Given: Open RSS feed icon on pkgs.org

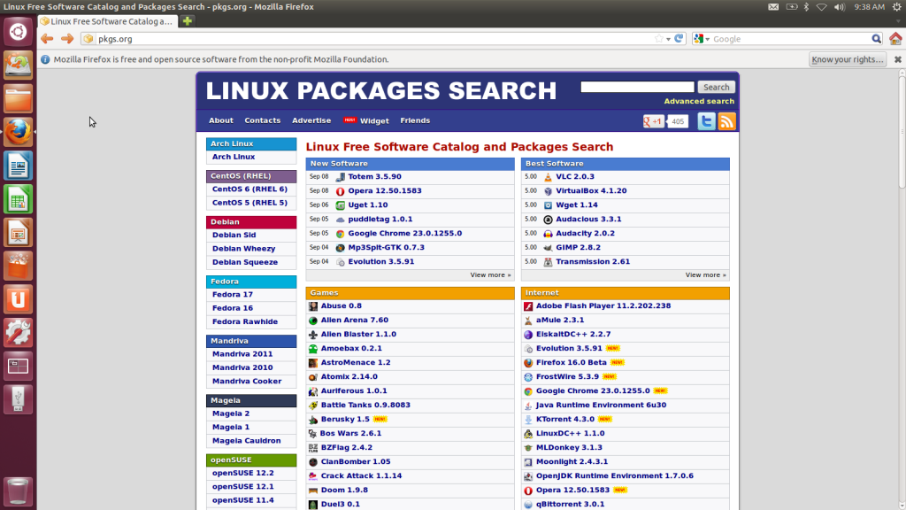Looking at the screenshot, I should tap(726, 120).
